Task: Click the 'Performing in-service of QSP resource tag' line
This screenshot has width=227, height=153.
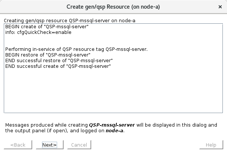Action: click(x=76, y=49)
